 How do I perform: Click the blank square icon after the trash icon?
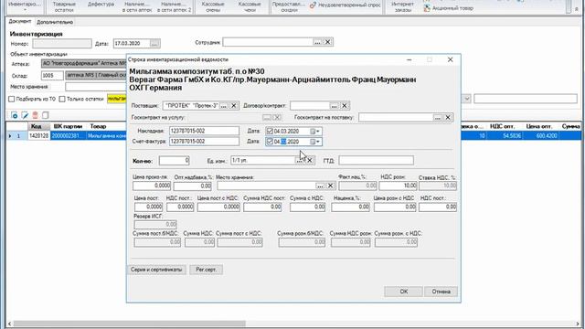click(45, 115)
